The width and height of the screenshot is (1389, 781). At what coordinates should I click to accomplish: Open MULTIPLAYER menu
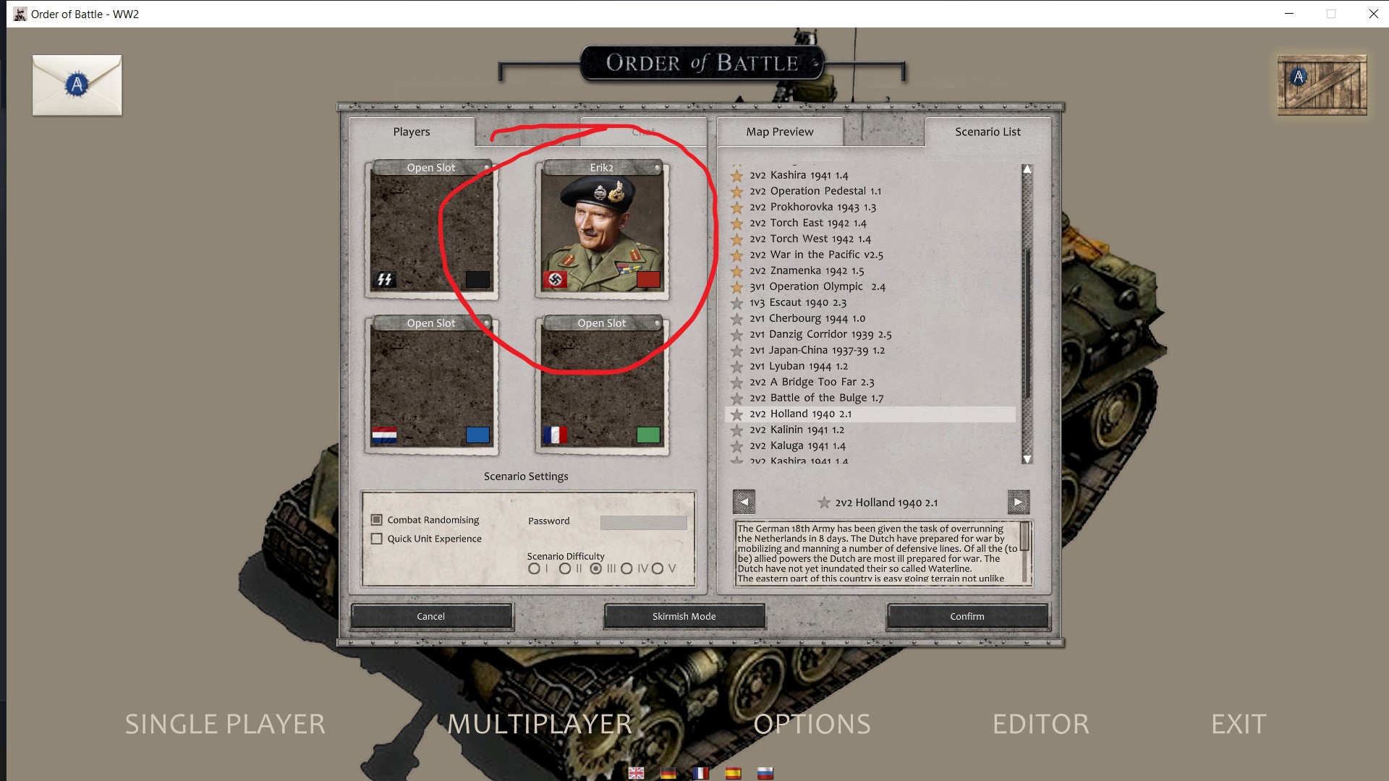[540, 724]
